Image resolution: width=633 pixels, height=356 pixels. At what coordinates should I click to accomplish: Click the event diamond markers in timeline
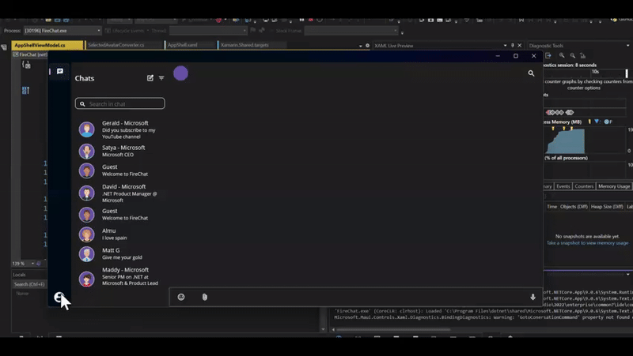point(559,112)
